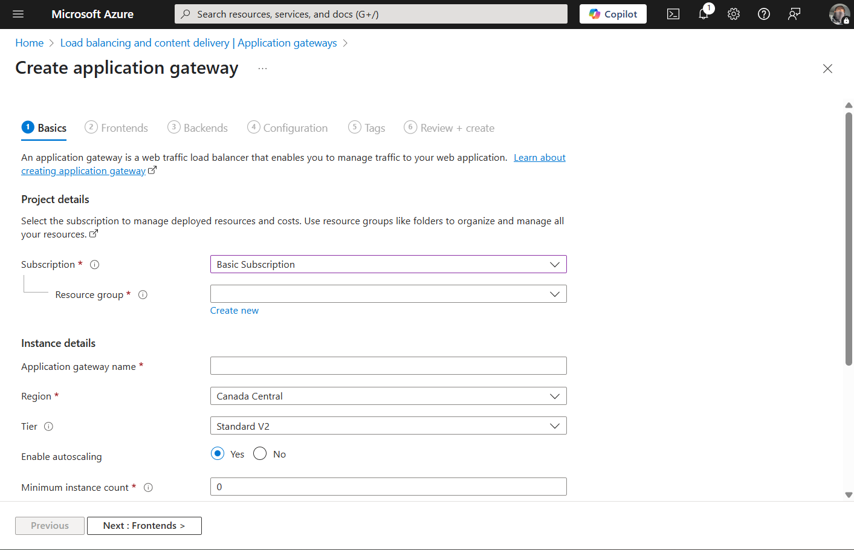Viewport: 854px width, 550px height.
Task: Switch to the Backends tab
Action: (x=198, y=128)
